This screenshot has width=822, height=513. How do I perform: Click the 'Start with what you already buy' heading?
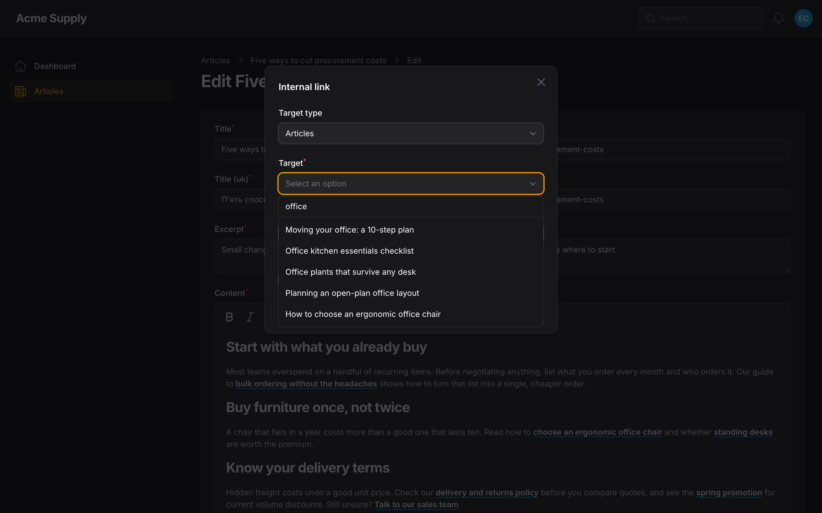tap(327, 347)
